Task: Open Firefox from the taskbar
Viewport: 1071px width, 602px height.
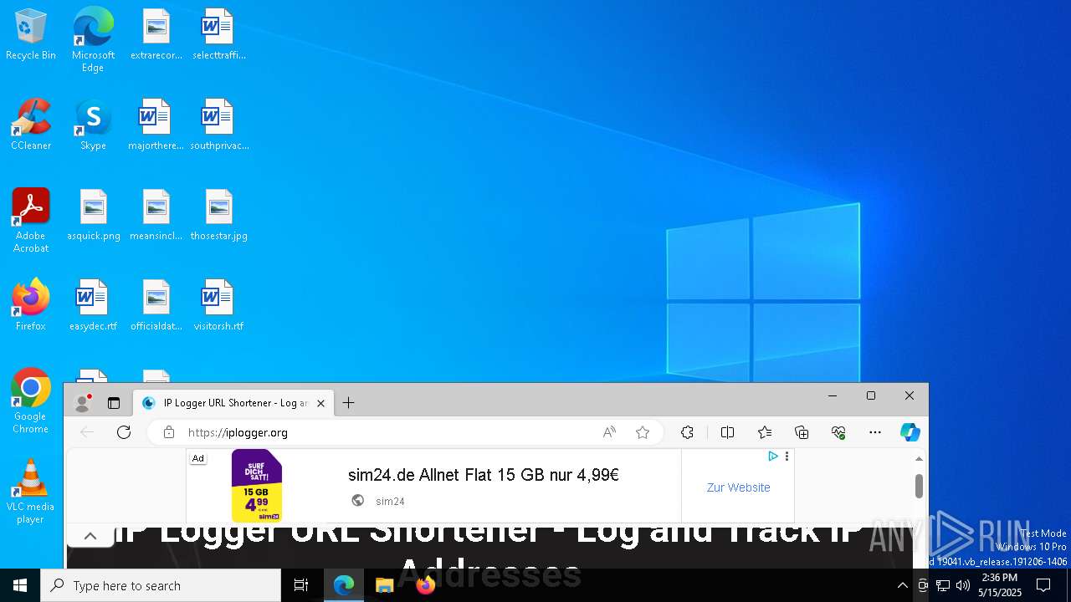Action: point(425,585)
